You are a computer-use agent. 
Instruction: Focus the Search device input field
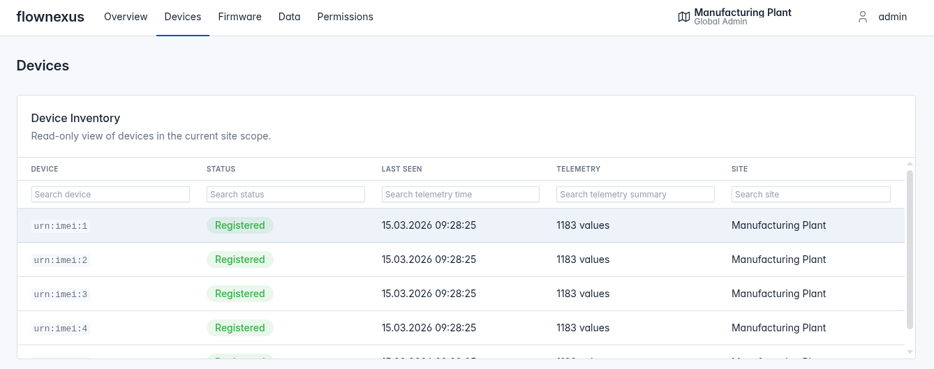pyautogui.click(x=110, y=195)
